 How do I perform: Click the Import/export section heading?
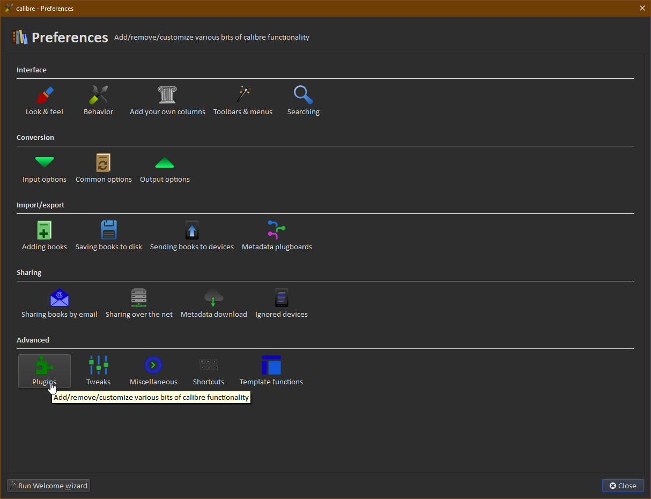41,205
